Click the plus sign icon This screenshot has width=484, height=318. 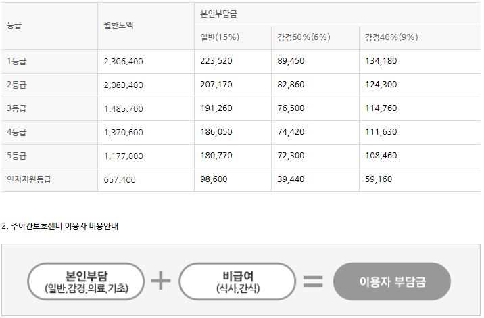pos(161,281)
